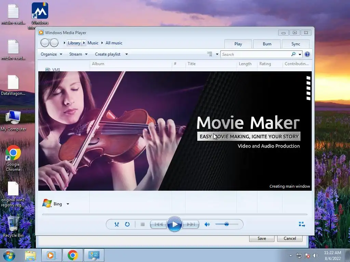Switch to Now Playing view icon
Viewport: 350px width, 262px height.
point(302,224)
